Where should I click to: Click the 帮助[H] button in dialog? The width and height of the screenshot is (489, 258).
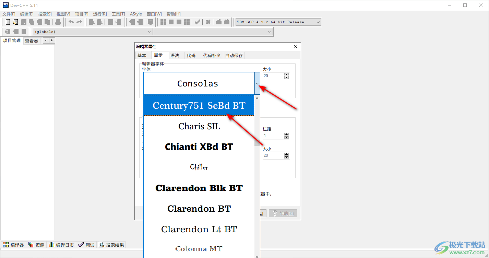[283, 213]
